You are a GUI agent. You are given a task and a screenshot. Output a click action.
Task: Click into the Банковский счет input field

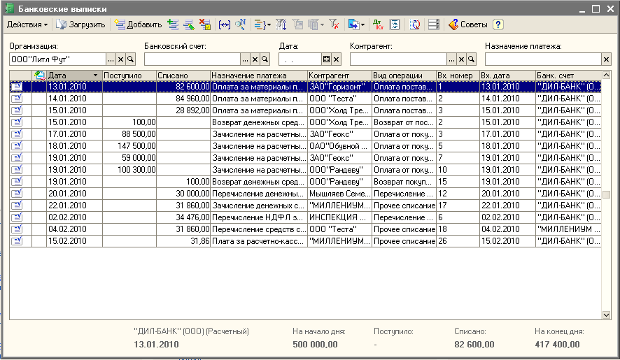[x=192, y=59]
